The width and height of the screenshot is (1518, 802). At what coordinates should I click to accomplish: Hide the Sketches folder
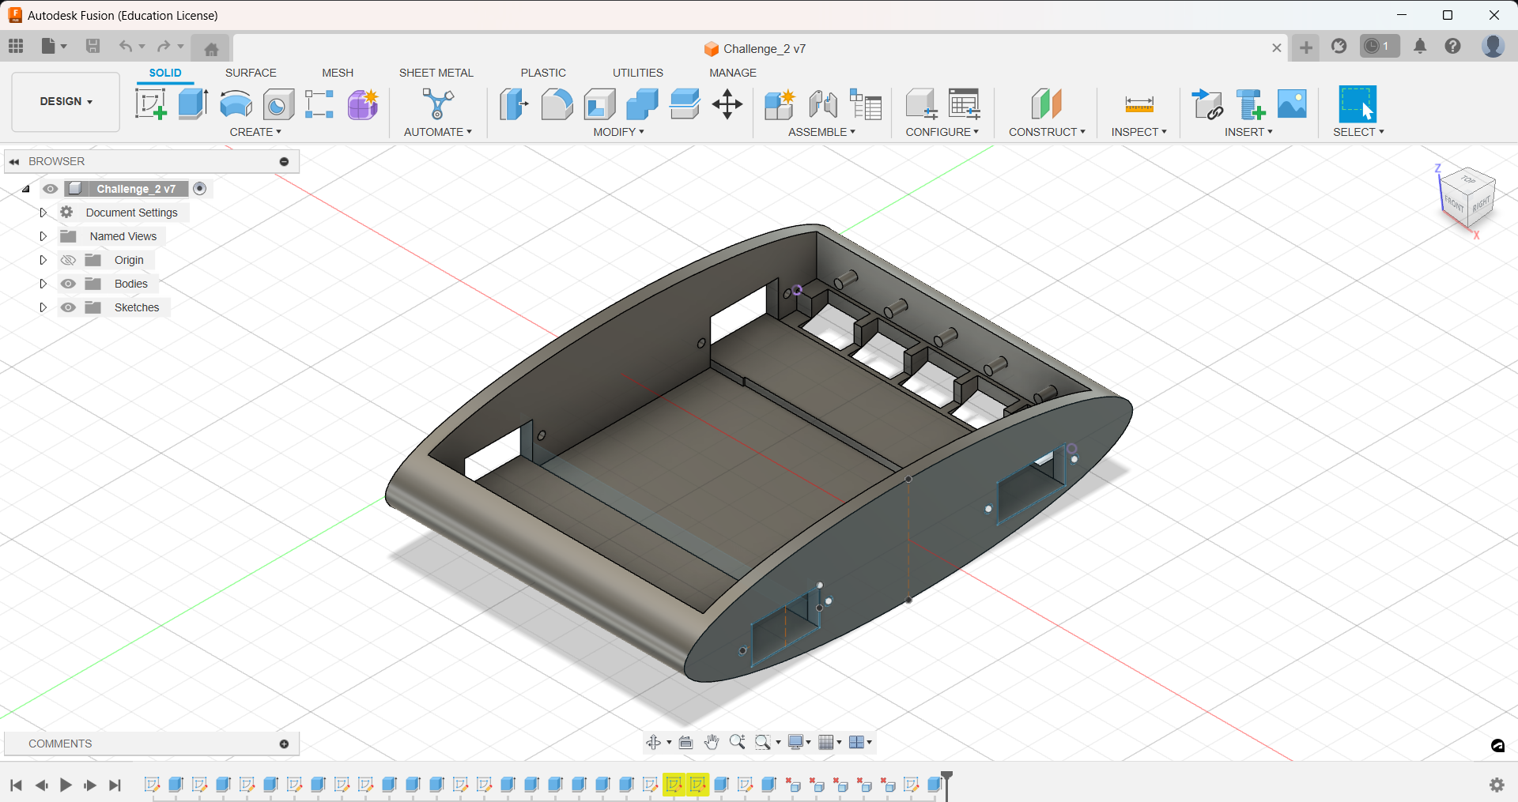68,307
